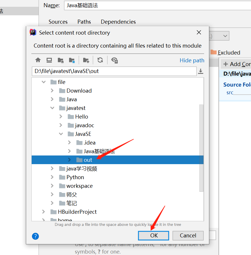Switch to the Sources tab

pos(58,22)
